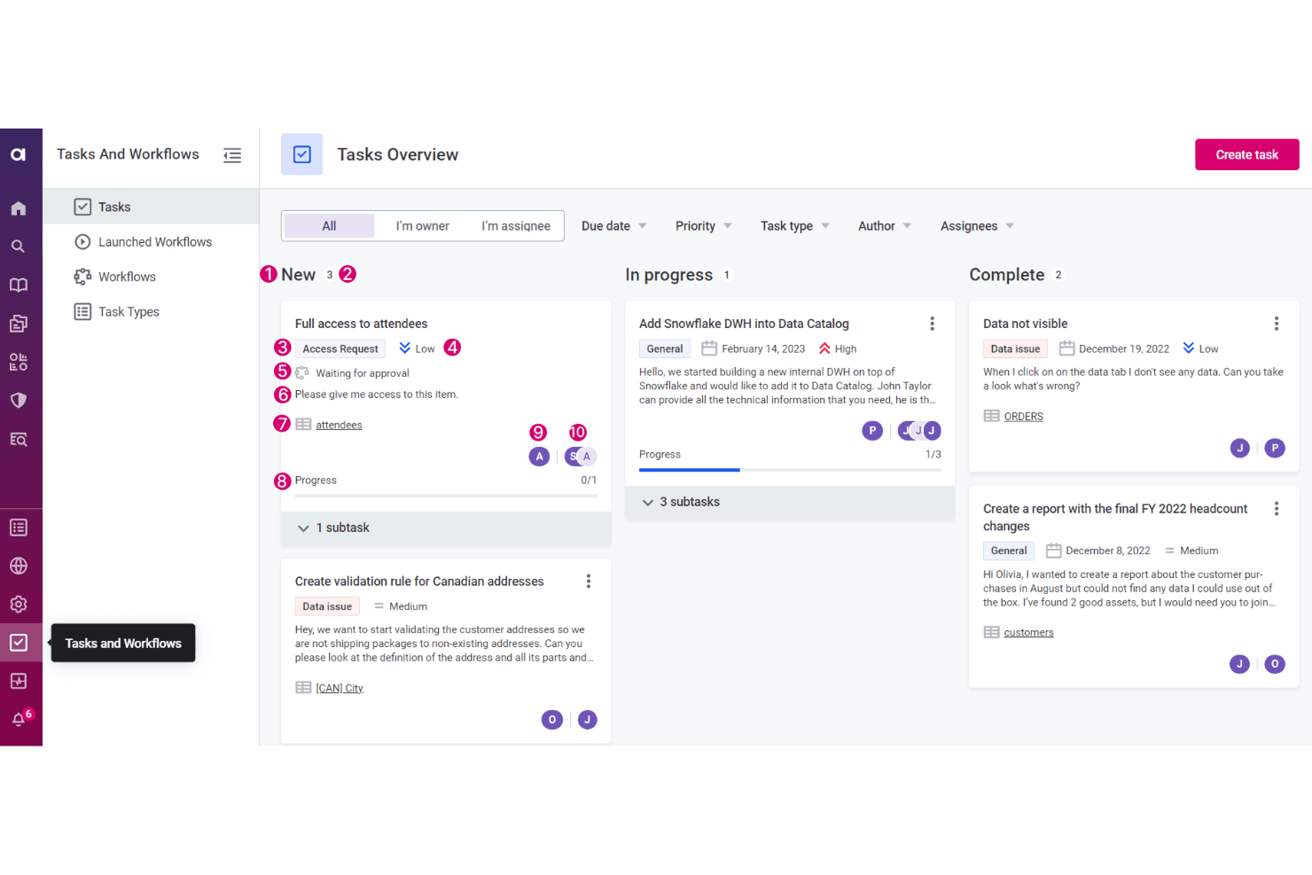Expand the 1 subtask section
The width and height of the screenshot is (1312, 875).
446,527
